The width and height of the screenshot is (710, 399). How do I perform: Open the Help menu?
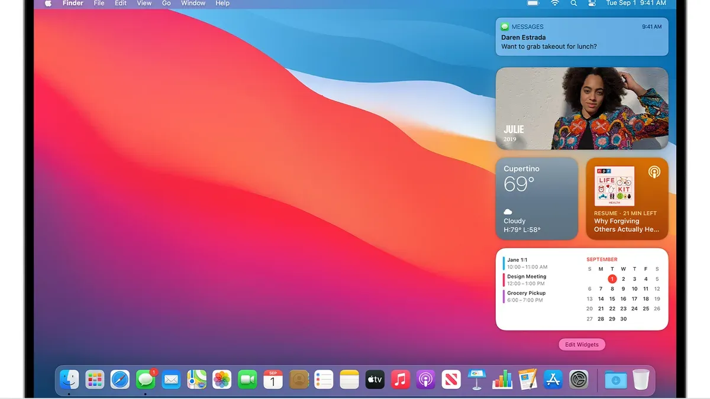coord(222,3)
